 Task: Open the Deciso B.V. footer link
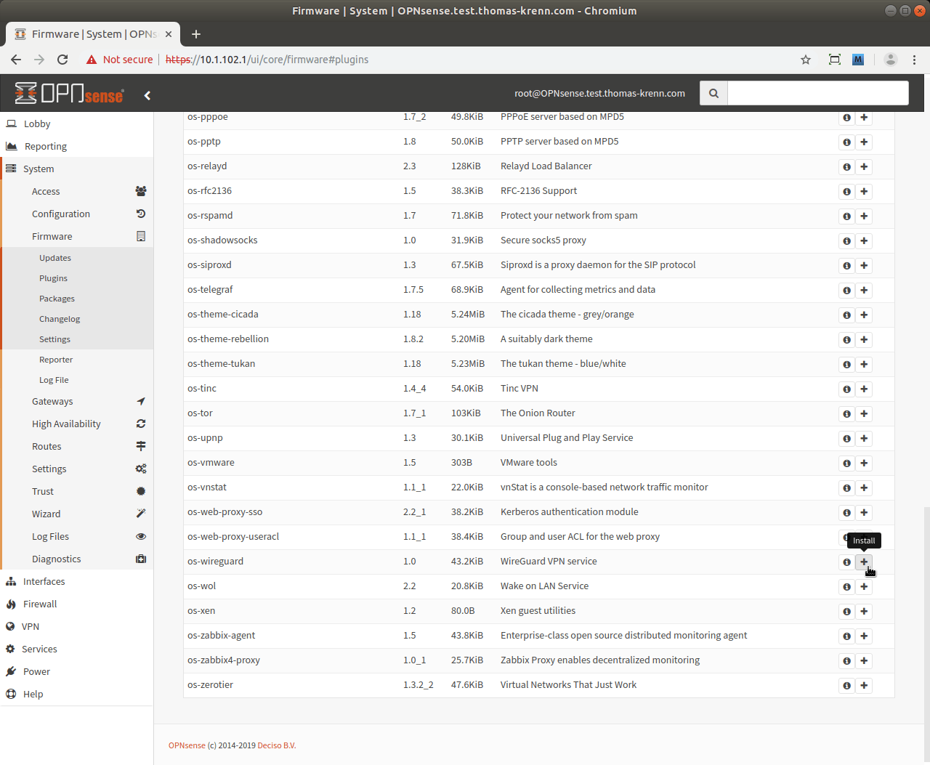tap(276, 745)
